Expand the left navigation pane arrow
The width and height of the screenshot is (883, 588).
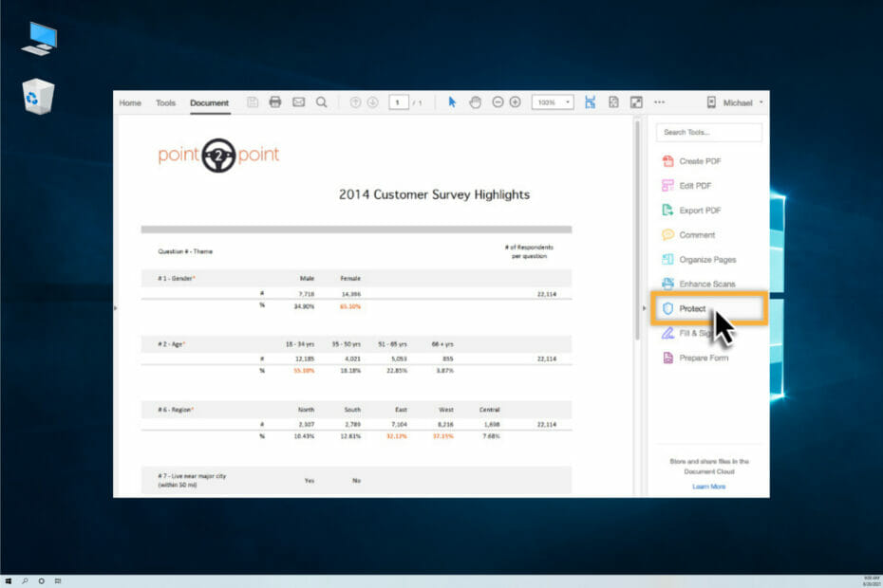[x=116, y=308]
